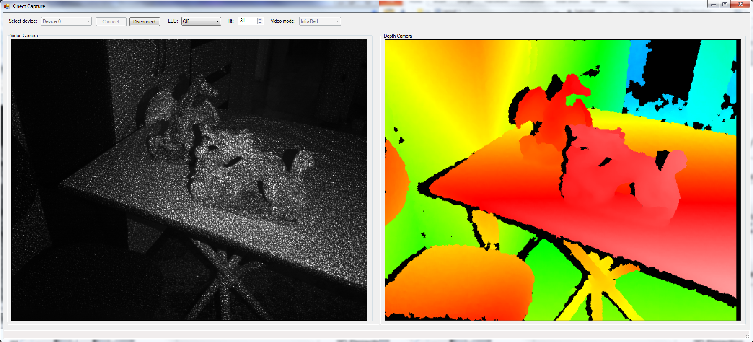Close the Kinect Capture window
The height and width of the screenshot is (342, 753).
coord(740,5)
